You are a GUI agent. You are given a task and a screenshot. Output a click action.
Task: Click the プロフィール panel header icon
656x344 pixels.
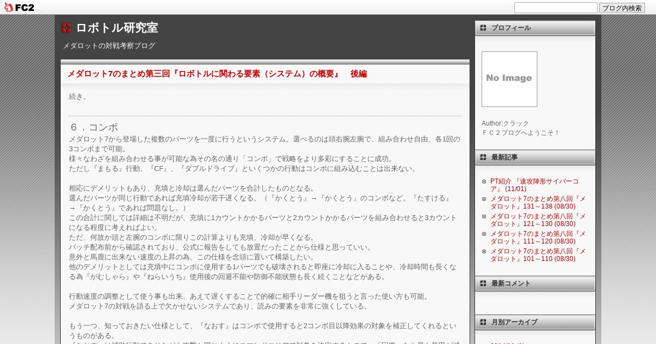(483, 28)
